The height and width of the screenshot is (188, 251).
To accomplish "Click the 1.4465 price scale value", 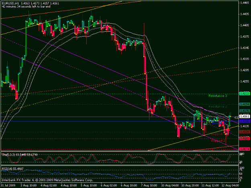I will (244, 3).
